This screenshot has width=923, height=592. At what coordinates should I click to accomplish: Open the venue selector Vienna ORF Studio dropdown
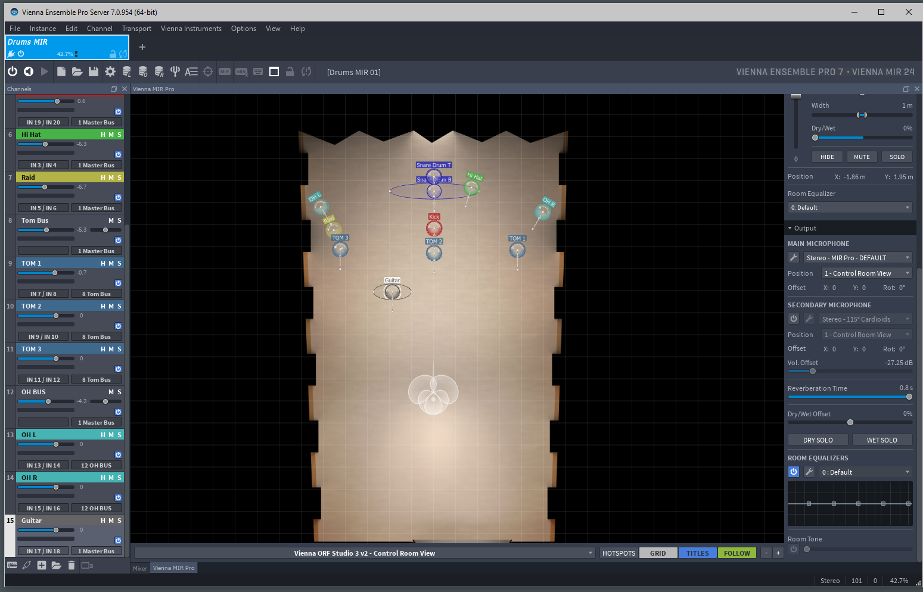pos(365,553)
